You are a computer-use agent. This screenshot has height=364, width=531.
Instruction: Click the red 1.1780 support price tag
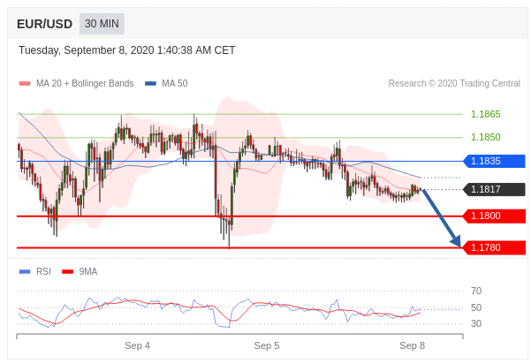(494, 248)
